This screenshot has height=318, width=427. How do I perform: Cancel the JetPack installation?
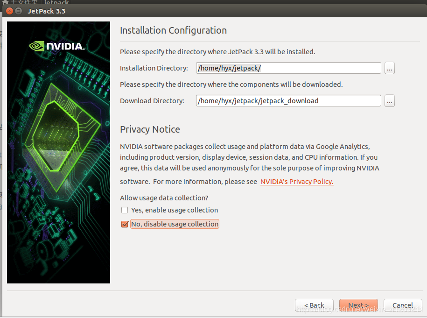(x=402, y=305)
